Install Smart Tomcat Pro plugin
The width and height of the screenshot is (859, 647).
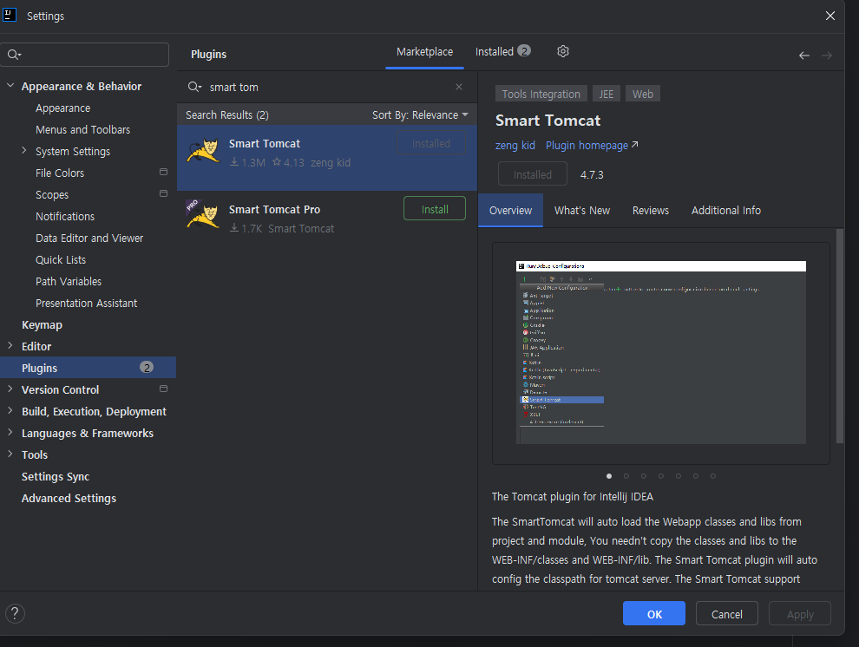coord(435,208)
